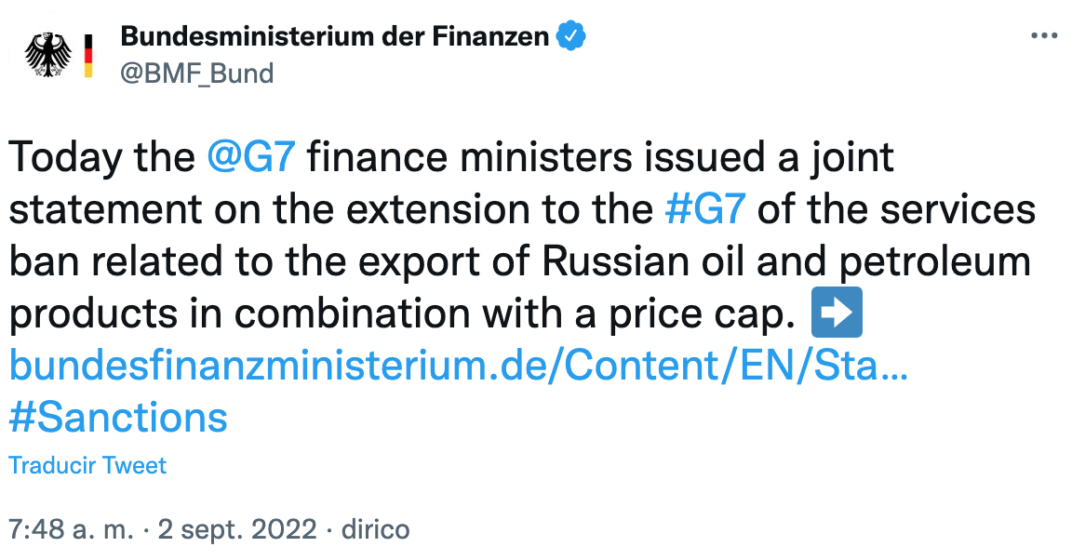Click the German flag stripe in the avatar
This screenshot has width=1085, height=560.
pos(87,55)
